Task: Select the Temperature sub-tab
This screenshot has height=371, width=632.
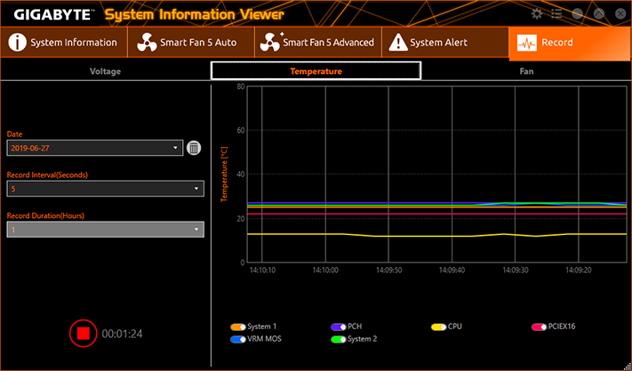Action: point(316,71)
